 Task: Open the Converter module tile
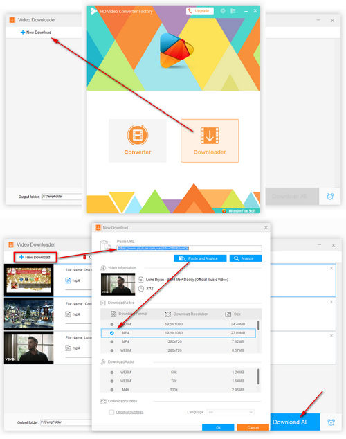[x=137, y=141]
